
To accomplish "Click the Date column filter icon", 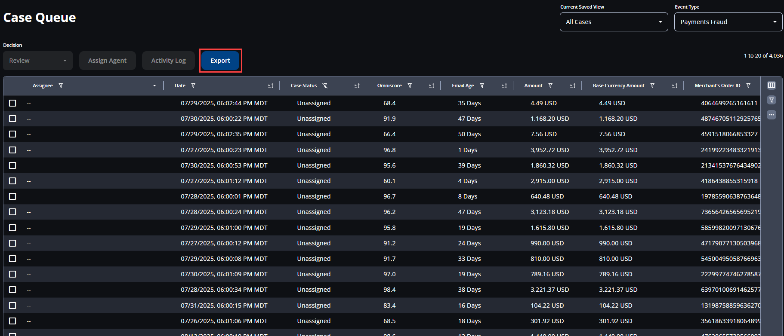I will [x=193, y=86].
